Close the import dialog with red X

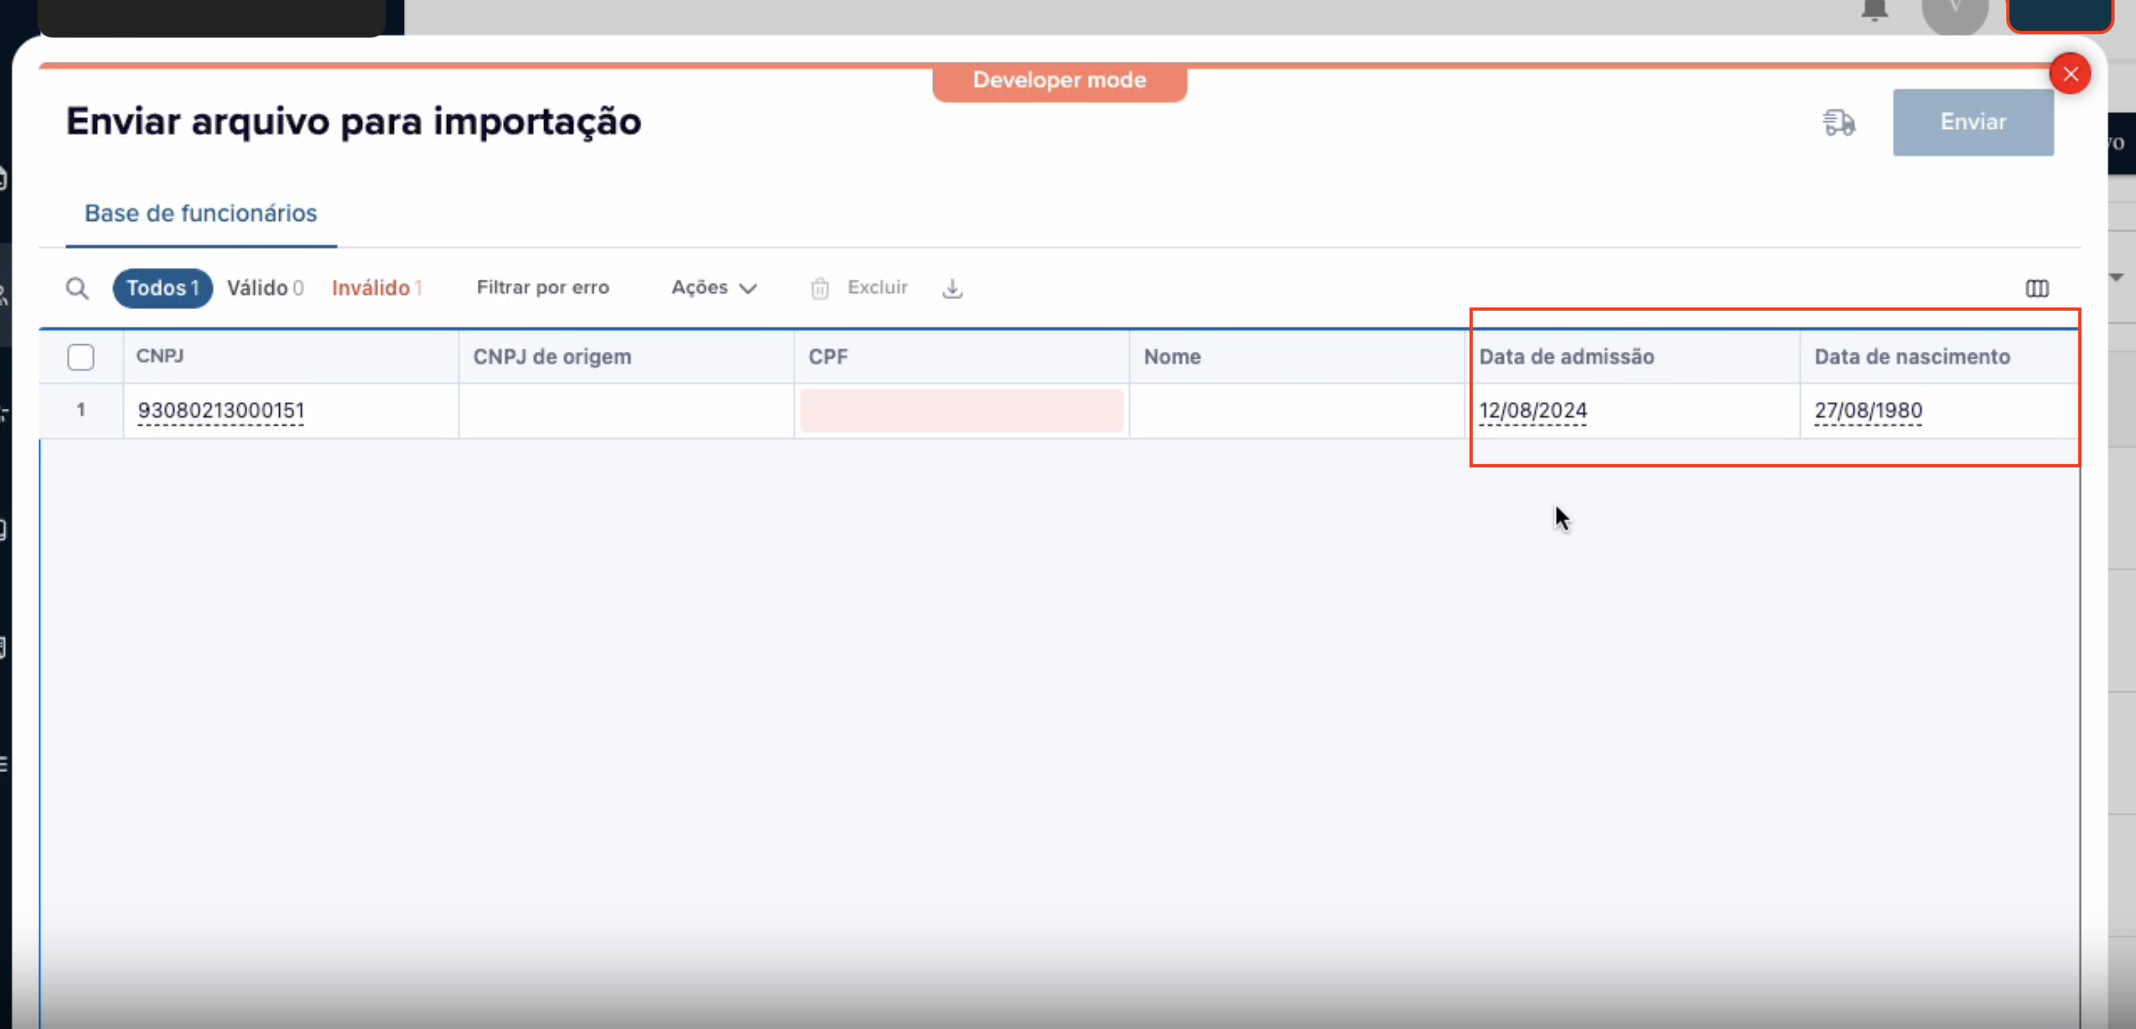pyautogui.click(x=2070, y=74)
